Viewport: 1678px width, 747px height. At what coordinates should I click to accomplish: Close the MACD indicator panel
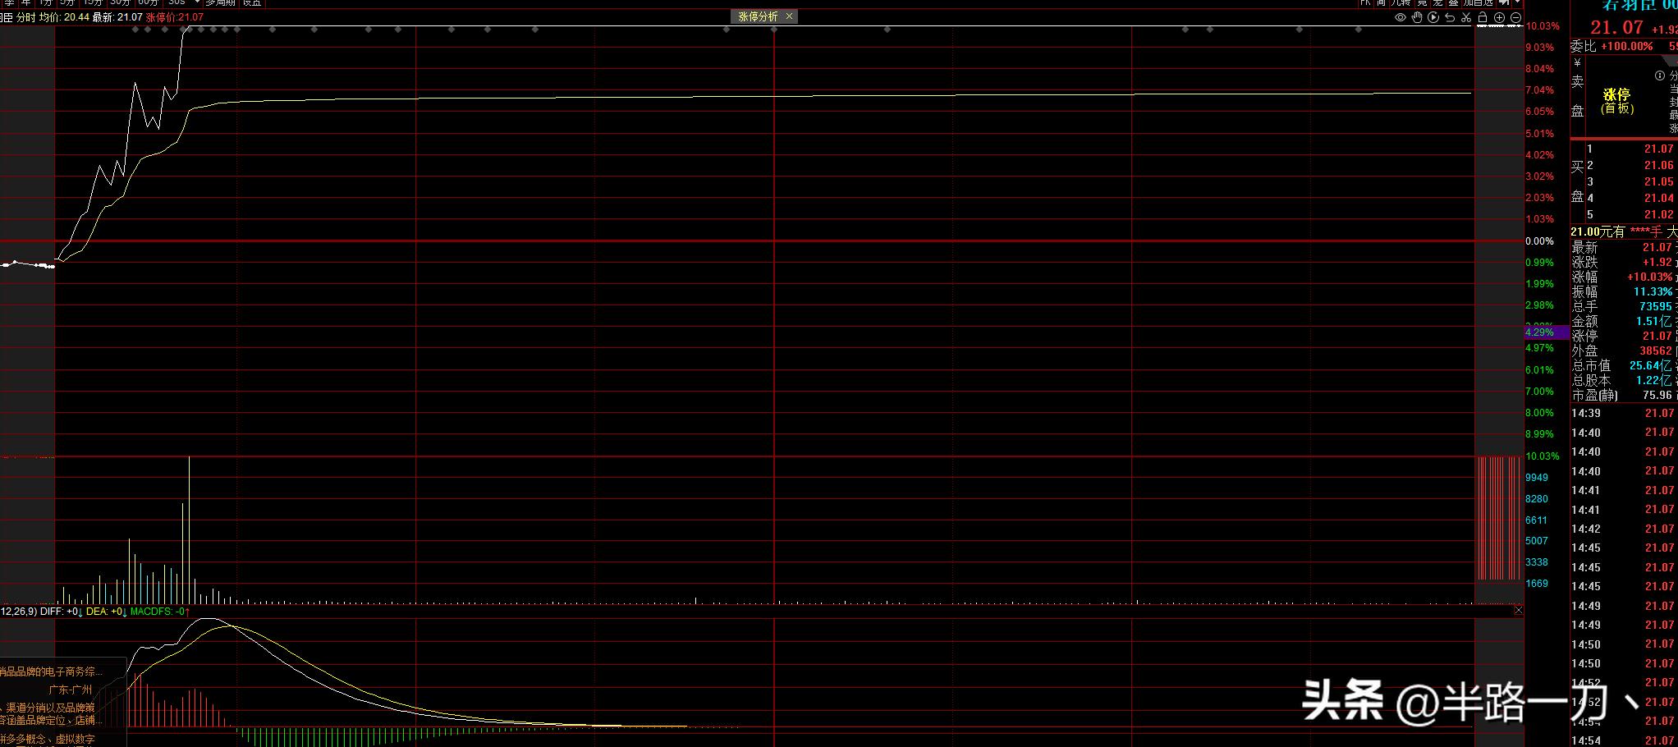1518,610
